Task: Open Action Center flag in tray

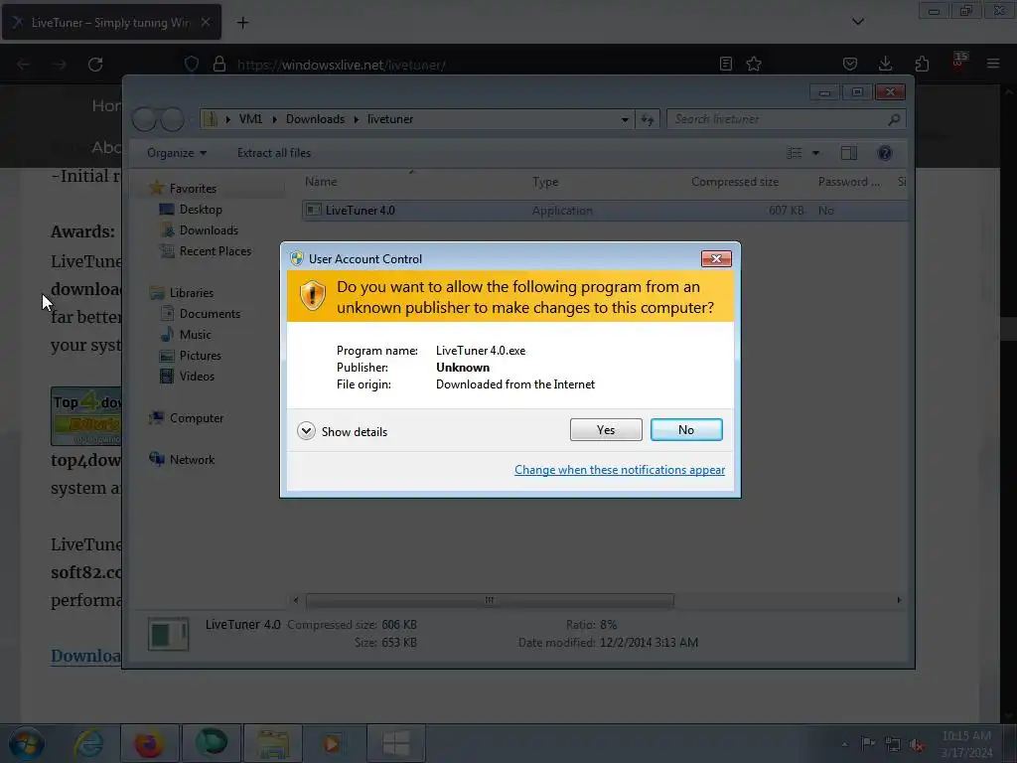Action: [868, 743]
